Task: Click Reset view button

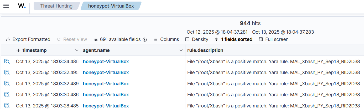Action: point(72,39)
